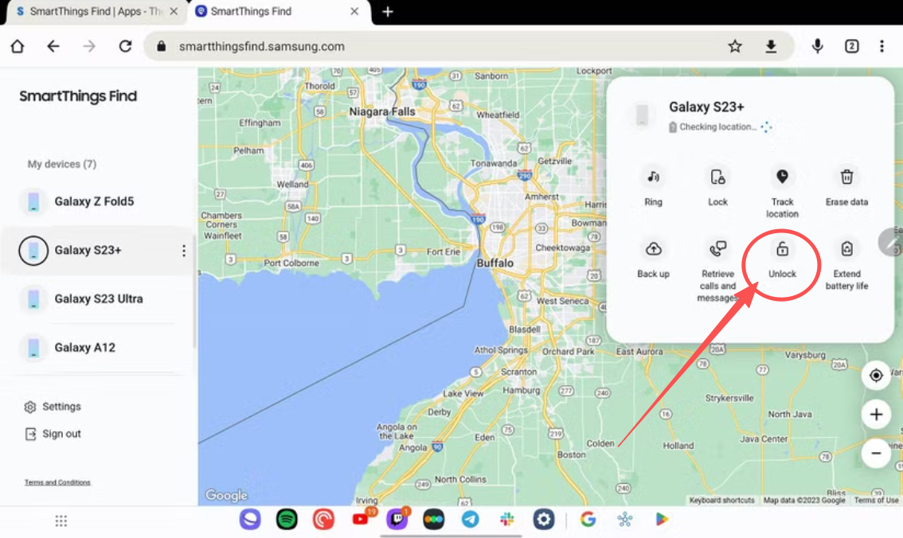Open Twitch from the taskbar
The height and width of the screenshot is (538, 903).
click(397, 520)
